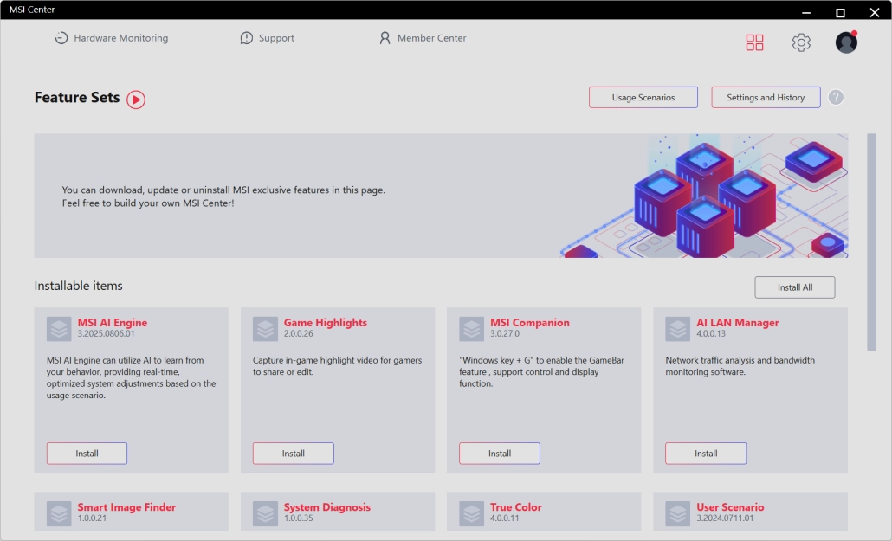The image size is (892, 541).
Task: Install AI LAN Manager
Action: (706, 454)
